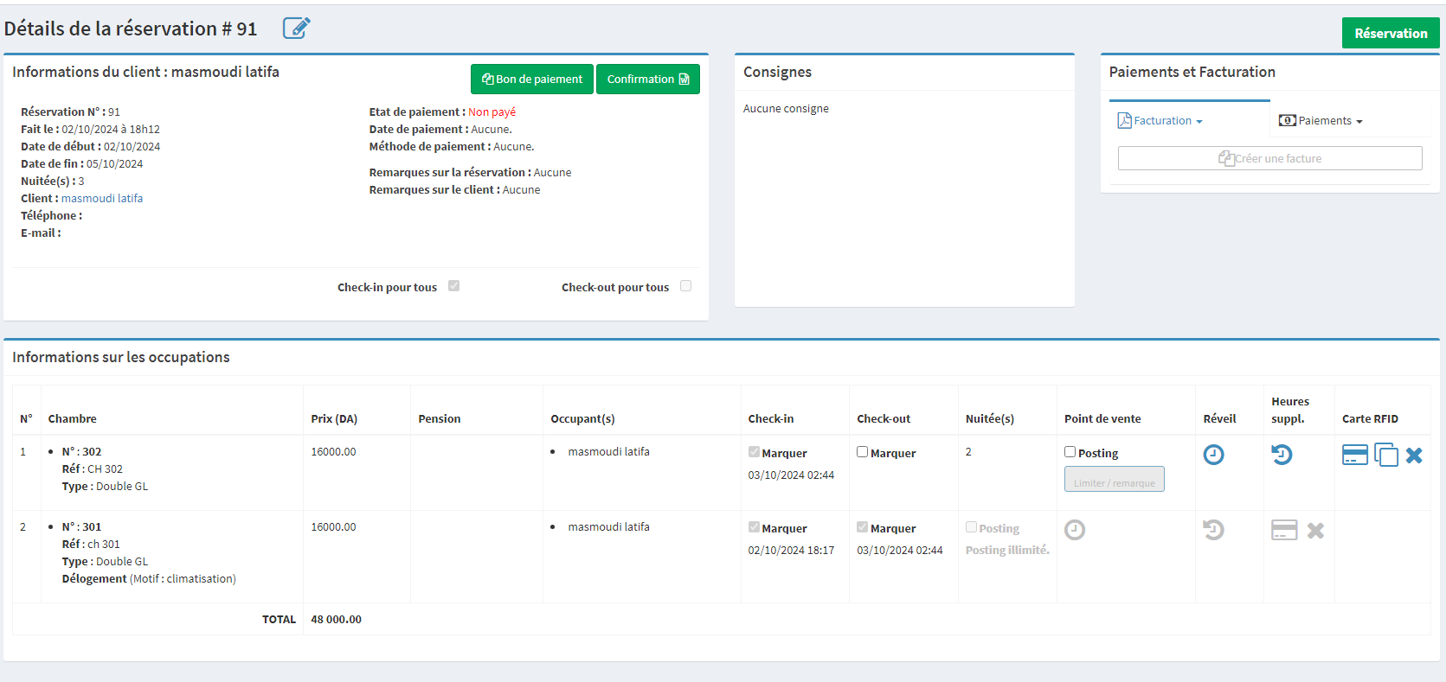Click the Bon de paiement button
Screen dimensions: 1446x682
click(x=532, y=80)
